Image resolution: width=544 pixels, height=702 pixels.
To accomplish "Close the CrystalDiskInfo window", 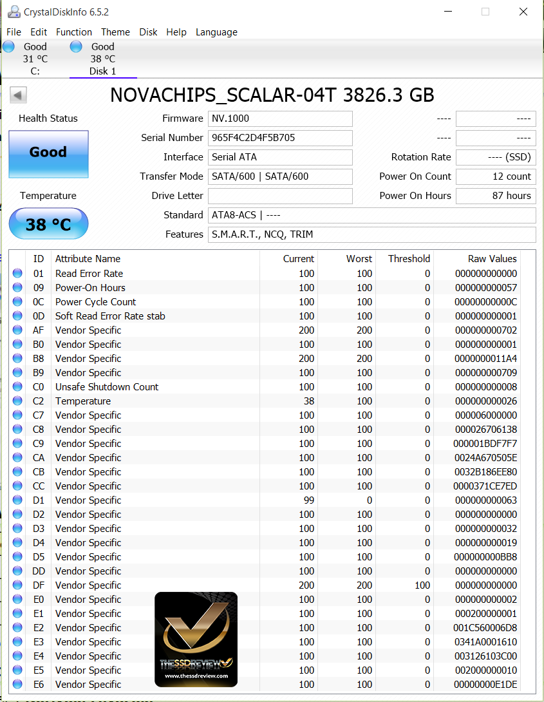I will click(x=523, y=12).
